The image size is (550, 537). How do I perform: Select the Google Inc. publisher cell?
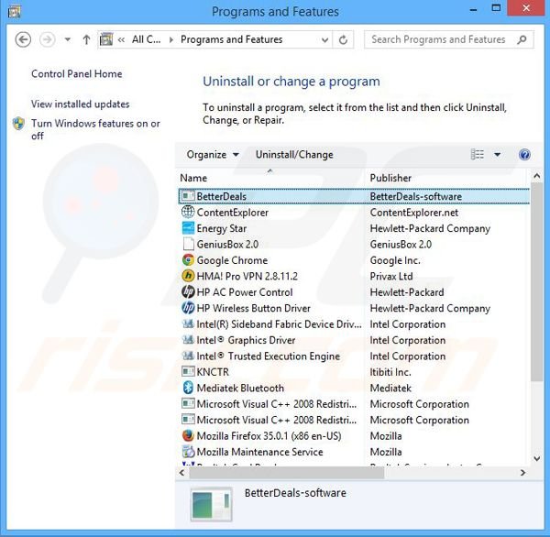coord(395,260)
